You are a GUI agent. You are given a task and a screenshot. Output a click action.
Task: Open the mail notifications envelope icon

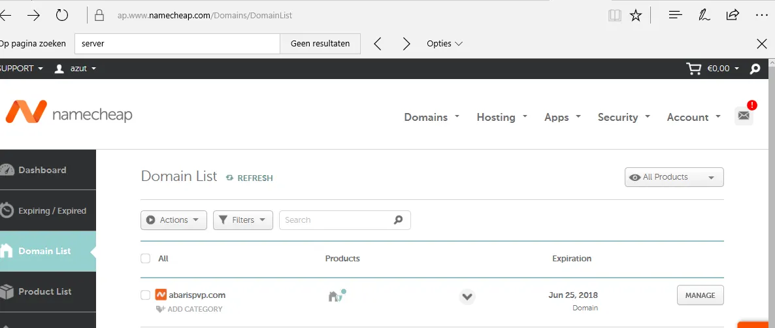click(x=744, y=116)
